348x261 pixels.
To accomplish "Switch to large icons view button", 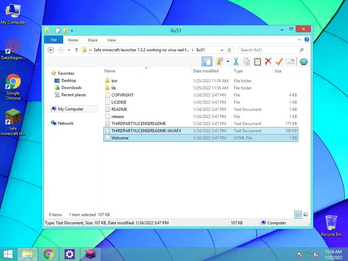I will [306, 215].
